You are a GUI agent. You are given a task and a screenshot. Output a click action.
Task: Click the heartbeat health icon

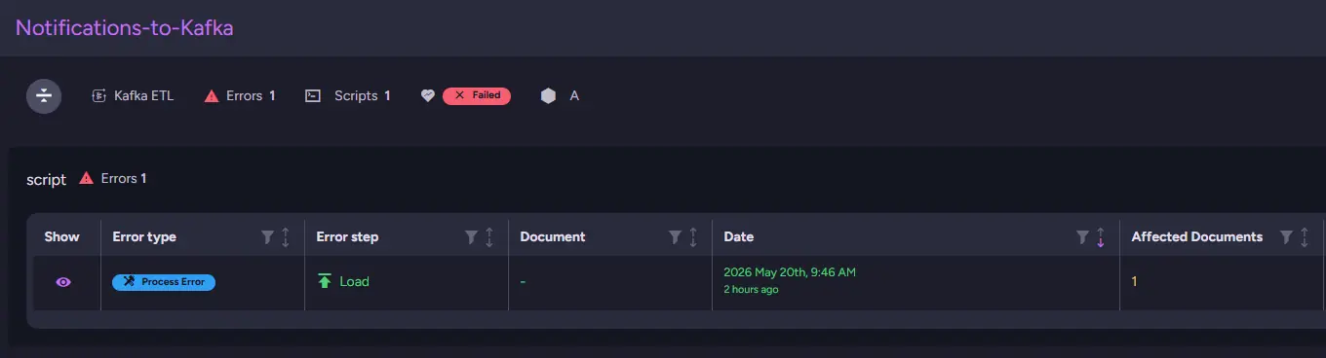[427, 96]
